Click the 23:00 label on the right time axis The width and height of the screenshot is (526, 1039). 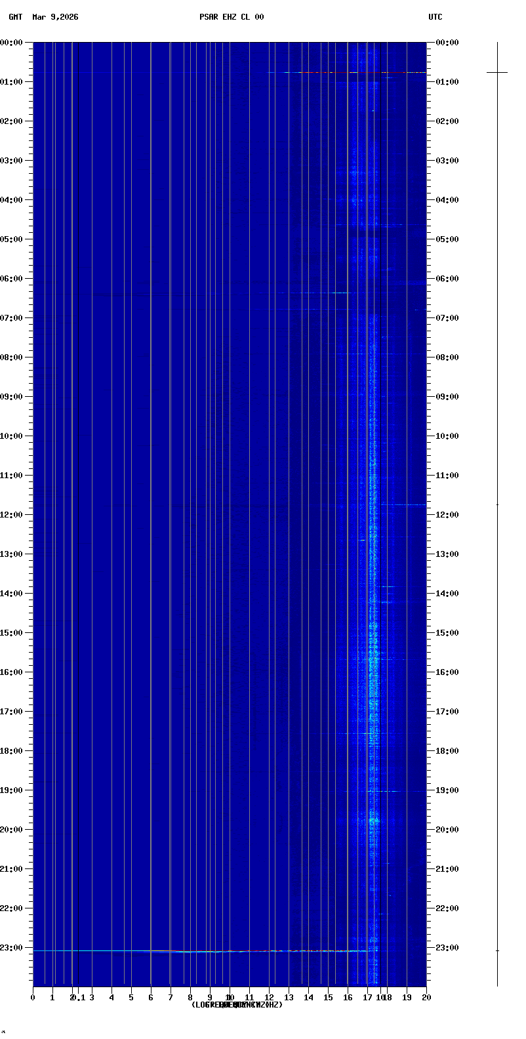coord(447,948)
